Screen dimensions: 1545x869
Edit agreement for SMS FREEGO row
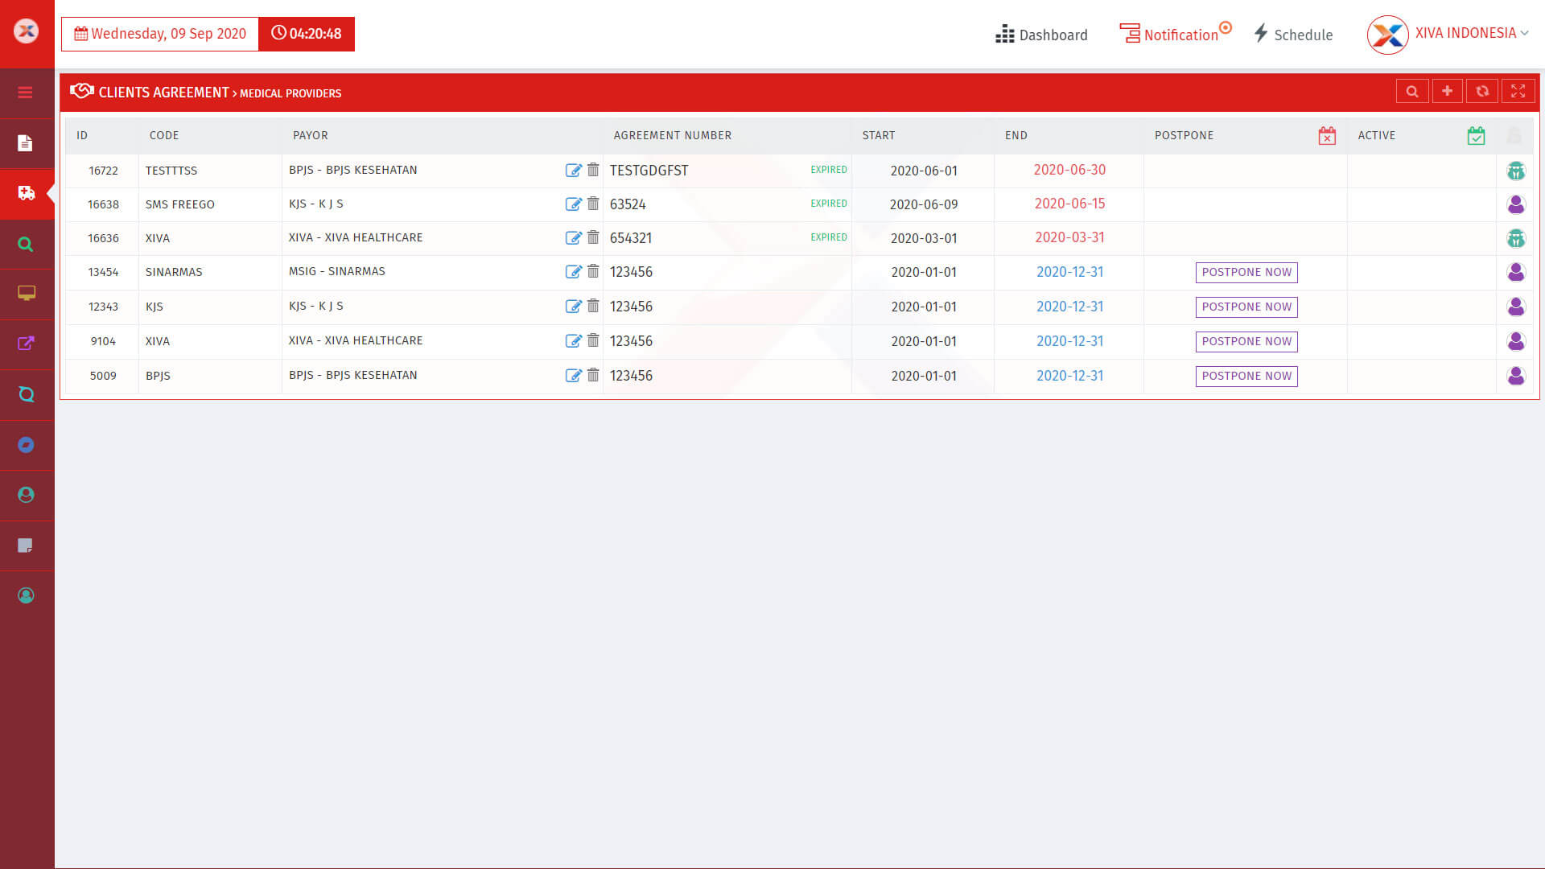[x=573, y=204]
